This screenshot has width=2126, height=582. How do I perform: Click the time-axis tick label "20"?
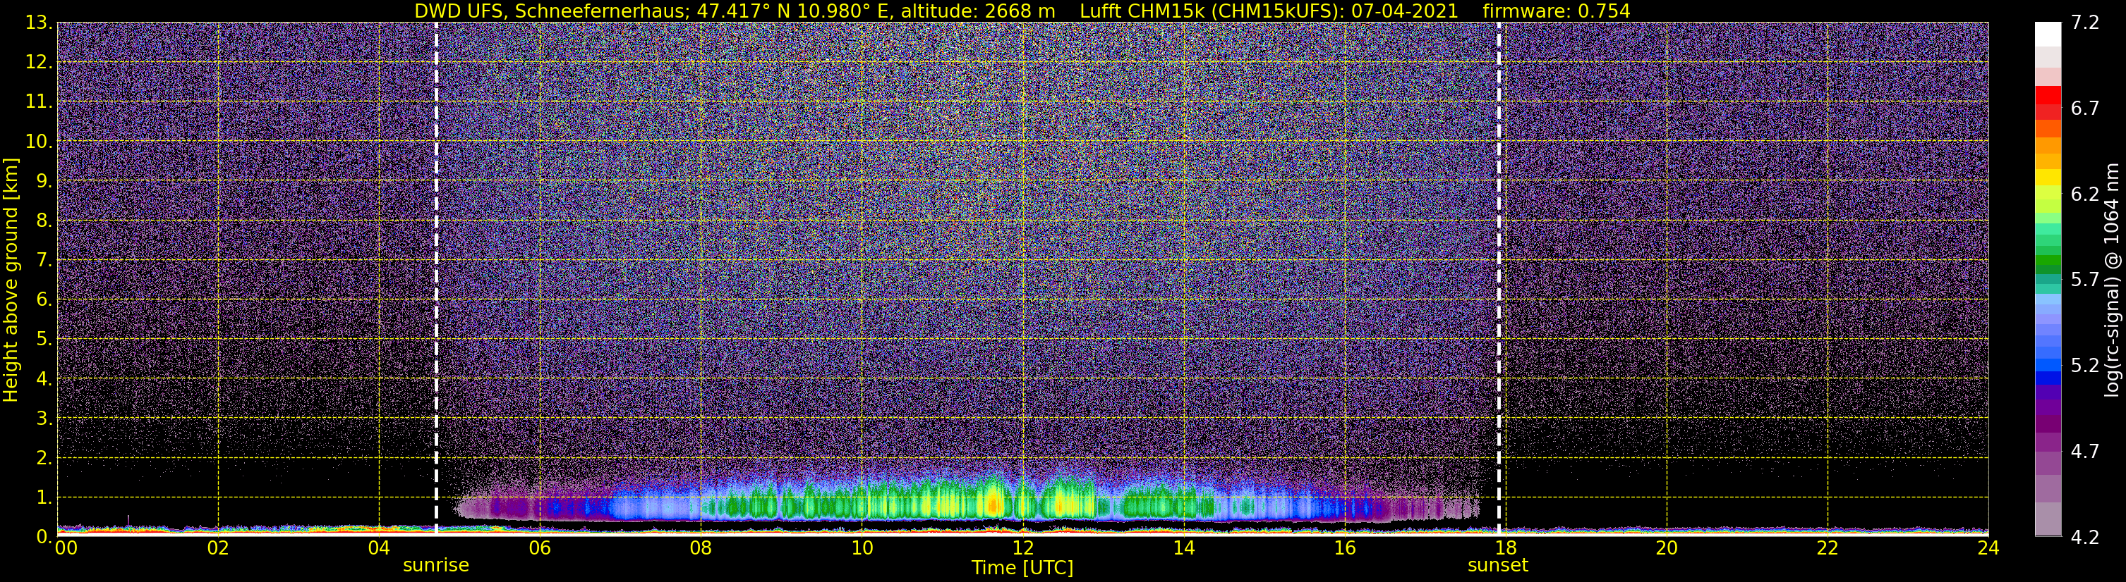pos(1667,548)
